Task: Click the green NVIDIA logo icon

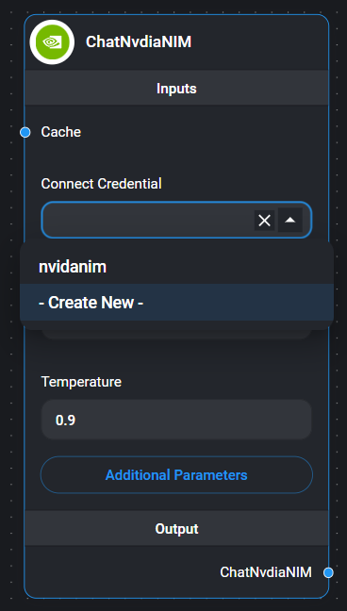Action: click(x=52, y=41)
